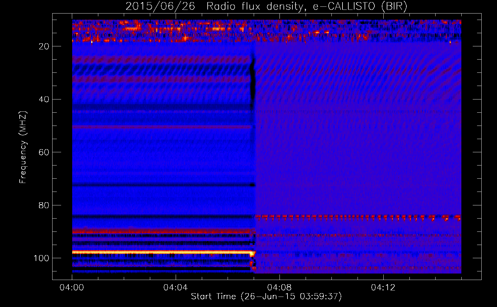The height and width of the screenshot is (307, 497).
Task: Select the 'Frequency (MHZ)' axis label
Action: 23,147
